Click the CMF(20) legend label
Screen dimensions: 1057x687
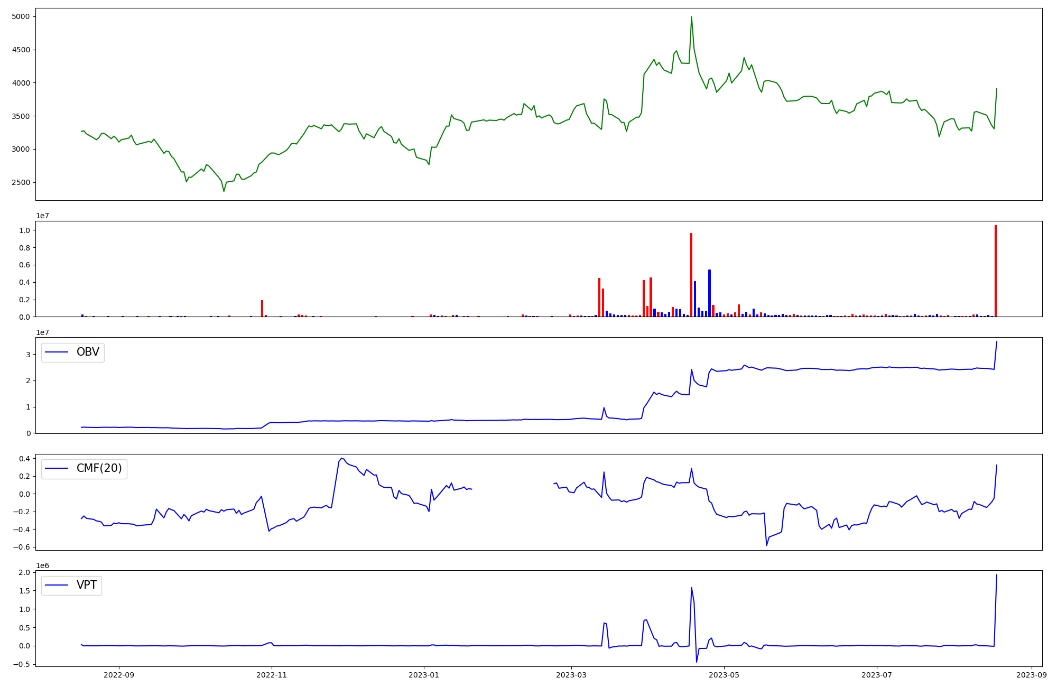(x=99, y=469)
